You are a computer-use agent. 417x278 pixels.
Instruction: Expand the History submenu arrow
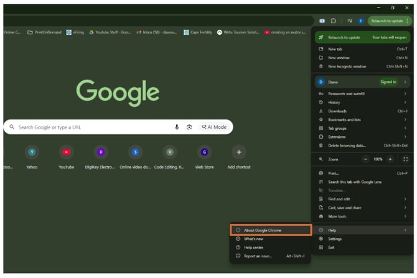[x=405, y=103]
